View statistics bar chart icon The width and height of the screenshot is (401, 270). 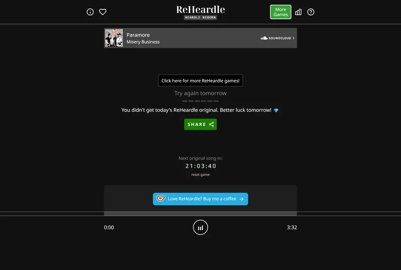[298, 12]
